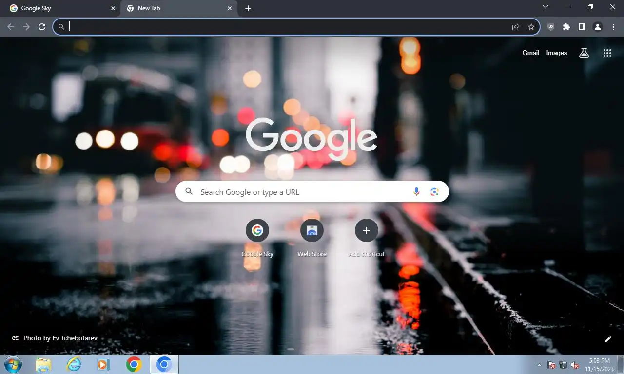This screenshot has width=624, height=374.
Task: Click the back navigation arrow
Action: click(x=11, y=27)
